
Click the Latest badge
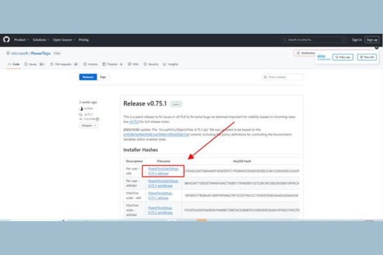(176, 104)
